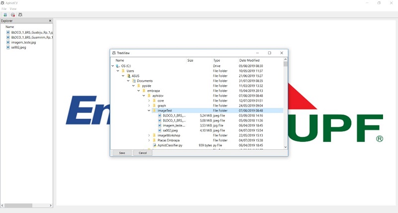Open the File menu

pyautogui.click(x=4, y=9)
